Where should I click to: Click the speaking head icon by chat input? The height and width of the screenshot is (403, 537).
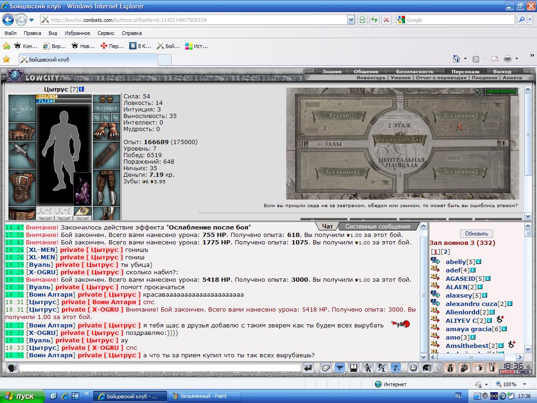tap(12, 368)
